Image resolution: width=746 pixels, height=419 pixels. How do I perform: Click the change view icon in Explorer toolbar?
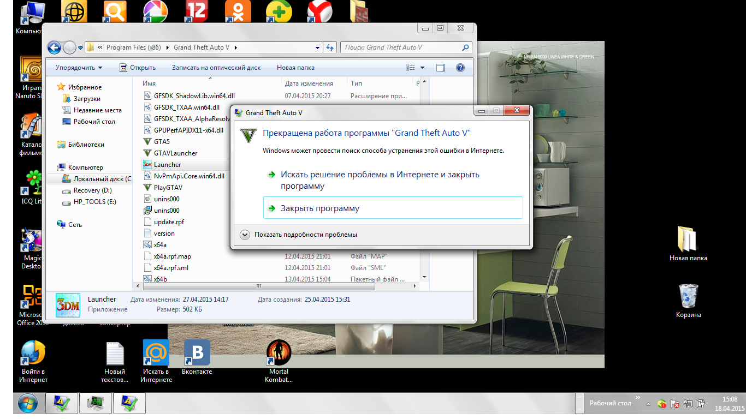point(411,68)
